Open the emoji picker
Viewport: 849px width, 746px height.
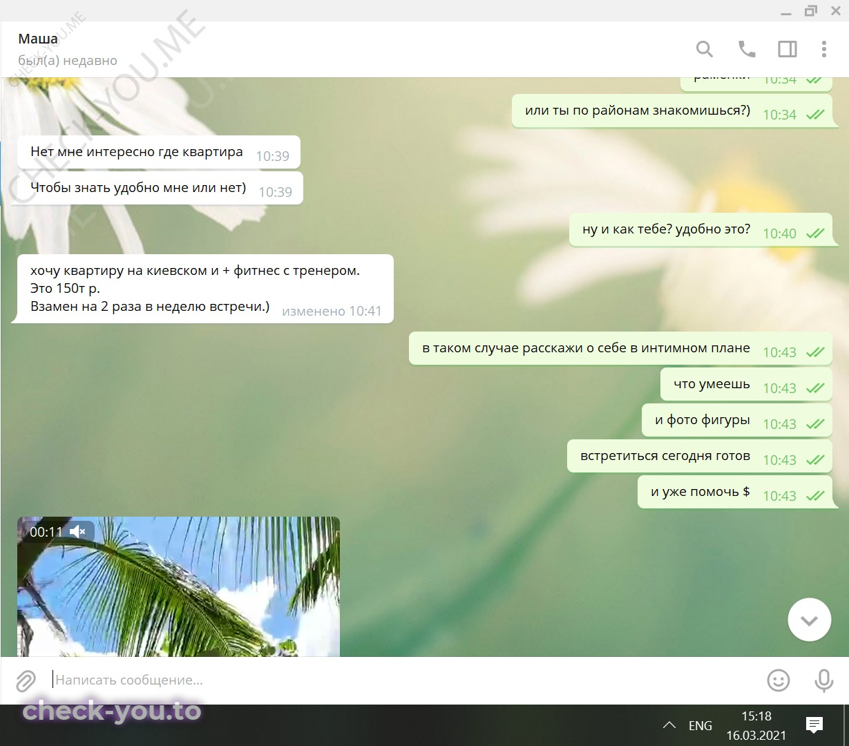tap(779, 680)
